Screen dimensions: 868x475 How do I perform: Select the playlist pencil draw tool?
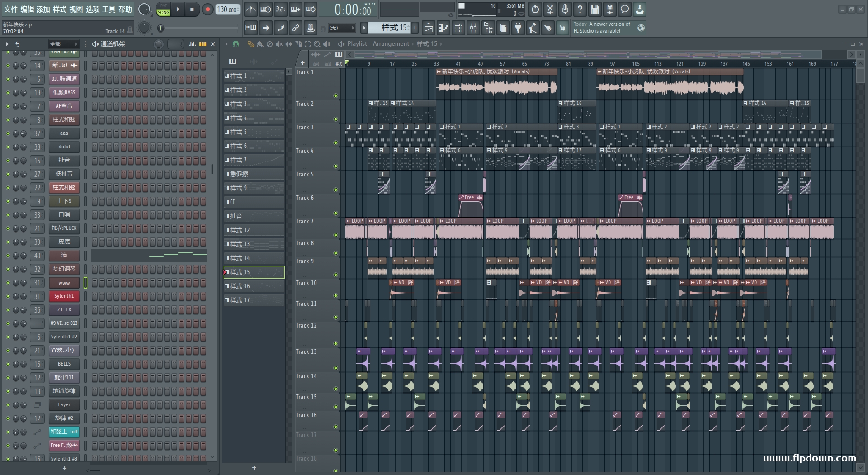click(250, 44)
